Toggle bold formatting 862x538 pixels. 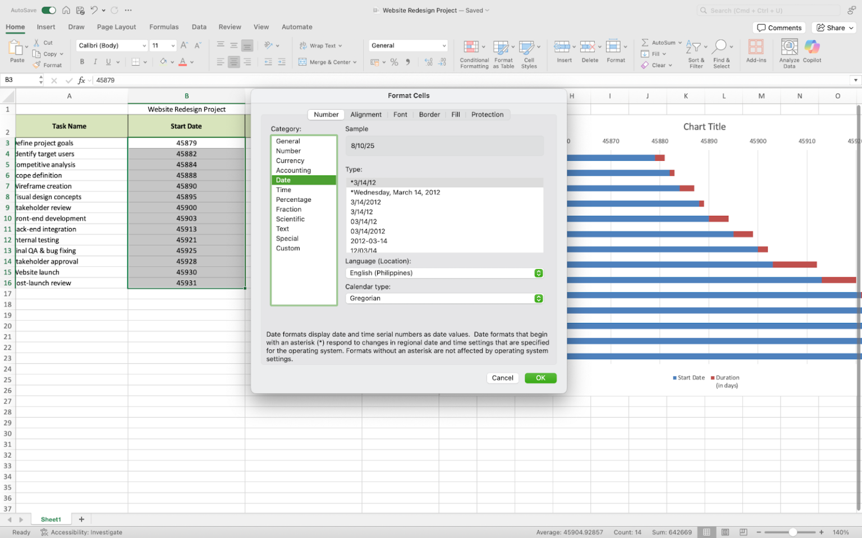(x=82, y=62)
